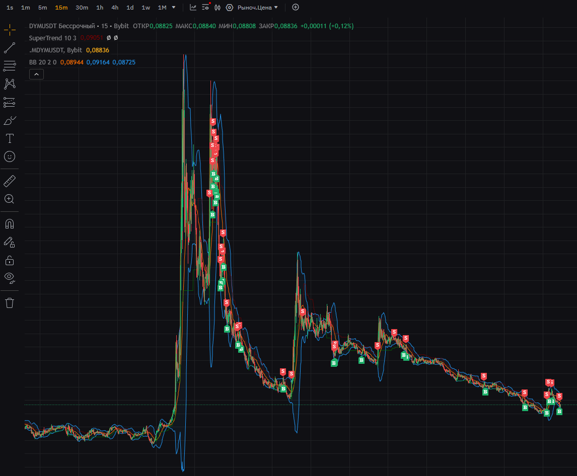This screenshot has width=577, height=476.
Task: Open the indicators chart icon
Action: pos(193,8)
